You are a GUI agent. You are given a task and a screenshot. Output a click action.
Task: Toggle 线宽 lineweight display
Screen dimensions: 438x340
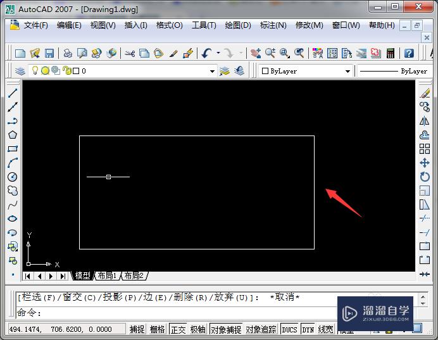(x=326, y=329)
